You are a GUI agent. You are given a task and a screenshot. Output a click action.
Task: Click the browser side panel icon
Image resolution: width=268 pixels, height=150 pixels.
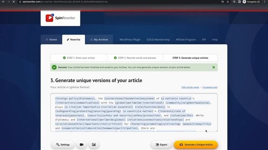tap(239, 2)
